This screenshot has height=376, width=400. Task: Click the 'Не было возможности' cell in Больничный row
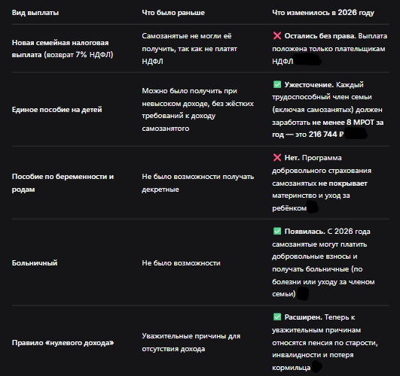181,263
